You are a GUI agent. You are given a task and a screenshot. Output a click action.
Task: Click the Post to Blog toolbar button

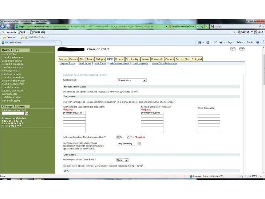[x=38, y=32]
